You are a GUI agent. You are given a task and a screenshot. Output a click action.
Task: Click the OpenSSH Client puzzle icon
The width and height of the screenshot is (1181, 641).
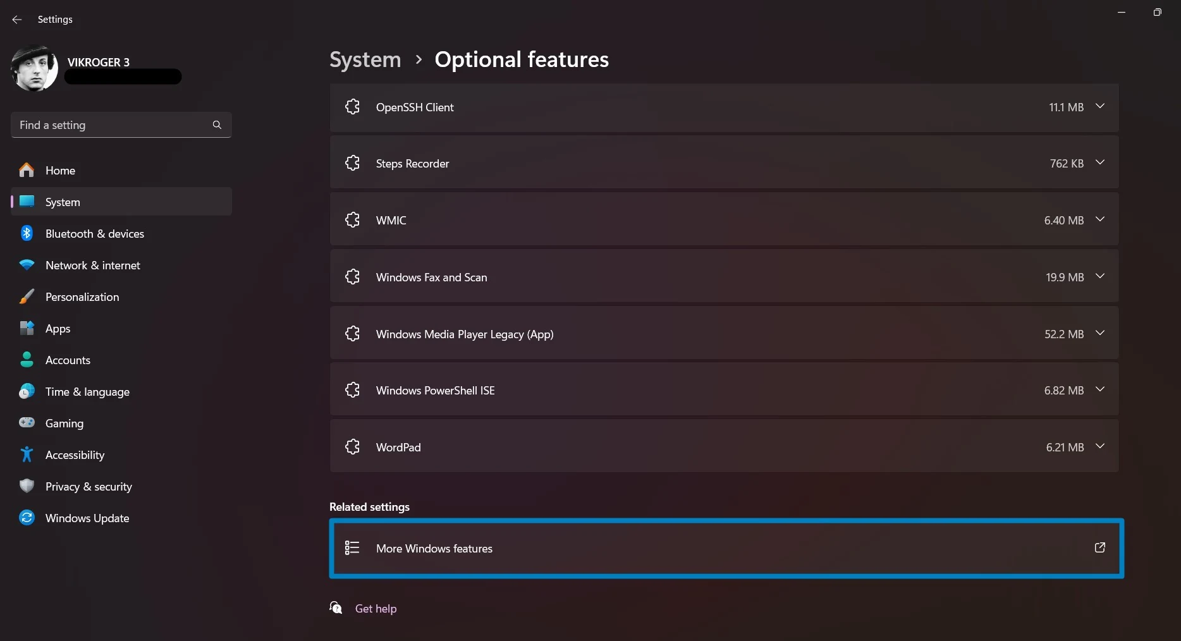352,107
